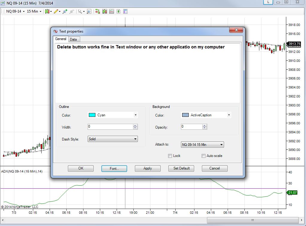Click the toolbar grip handle

pyautogui.click(x=2, y=11)
